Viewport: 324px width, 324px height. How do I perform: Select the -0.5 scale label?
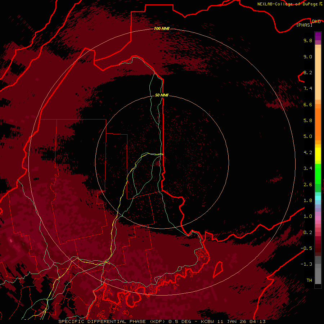point(306,248)
